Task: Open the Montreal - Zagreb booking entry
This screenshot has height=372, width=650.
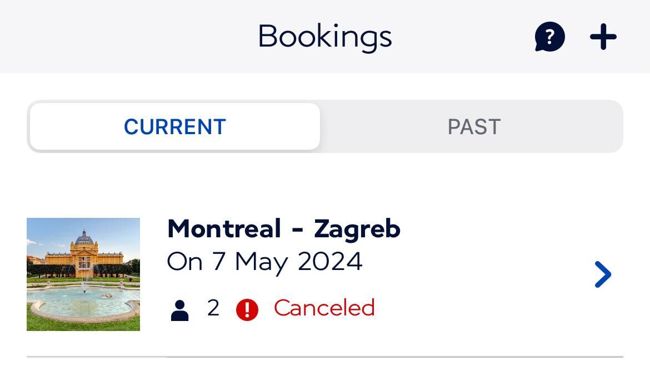Action: click(x=284, y=228)
